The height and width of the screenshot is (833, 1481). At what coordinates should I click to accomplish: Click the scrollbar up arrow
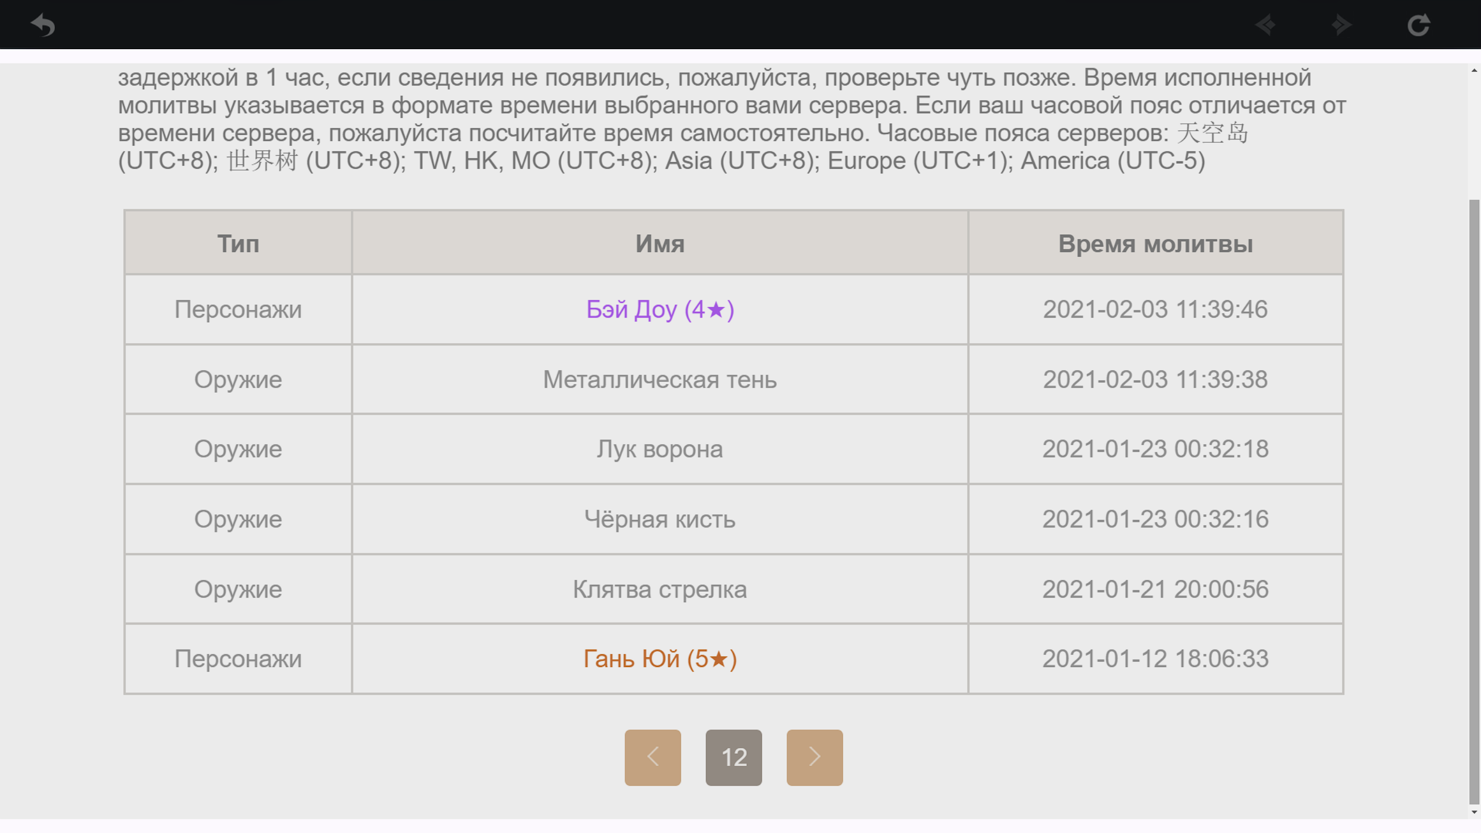point(1474,71)
